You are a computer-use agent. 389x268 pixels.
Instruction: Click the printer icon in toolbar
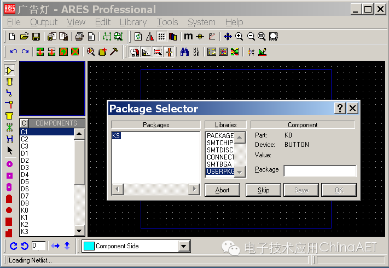click(79, 37)
